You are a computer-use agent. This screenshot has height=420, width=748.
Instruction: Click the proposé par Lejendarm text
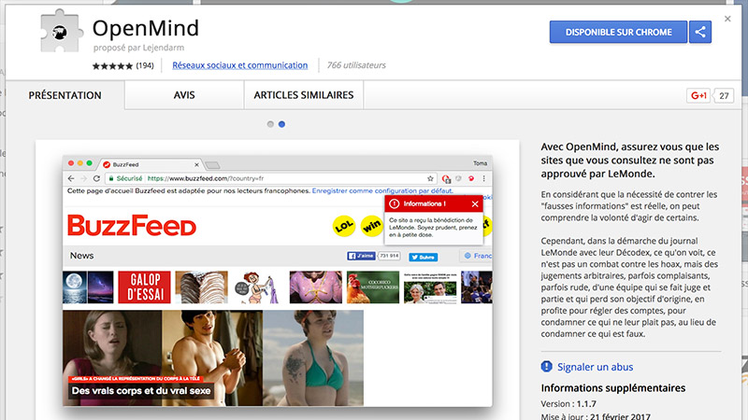point(138,48)
